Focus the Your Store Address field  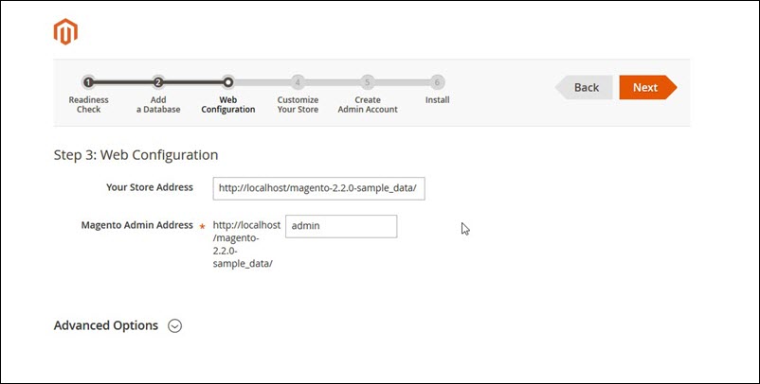[319, 188]
